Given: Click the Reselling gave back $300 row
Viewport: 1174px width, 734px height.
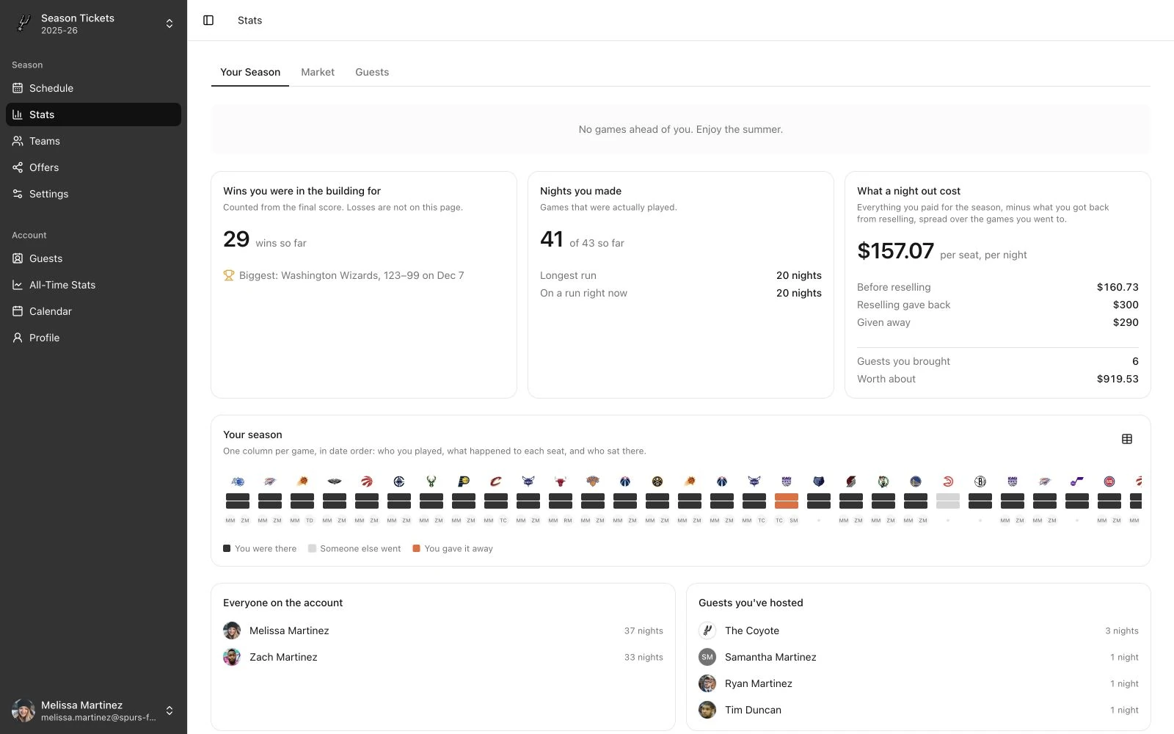Looking at the screenshot, I should point(998,305).
